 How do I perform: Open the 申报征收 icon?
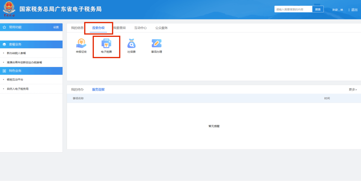tap(81, 43)
